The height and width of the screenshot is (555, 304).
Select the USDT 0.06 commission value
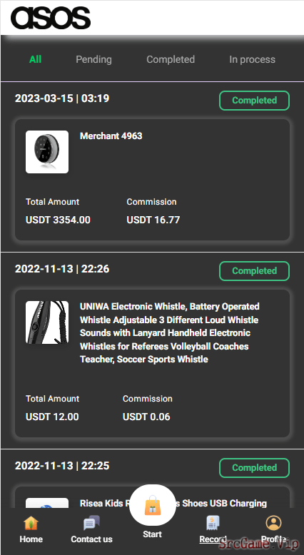[146, 417]
